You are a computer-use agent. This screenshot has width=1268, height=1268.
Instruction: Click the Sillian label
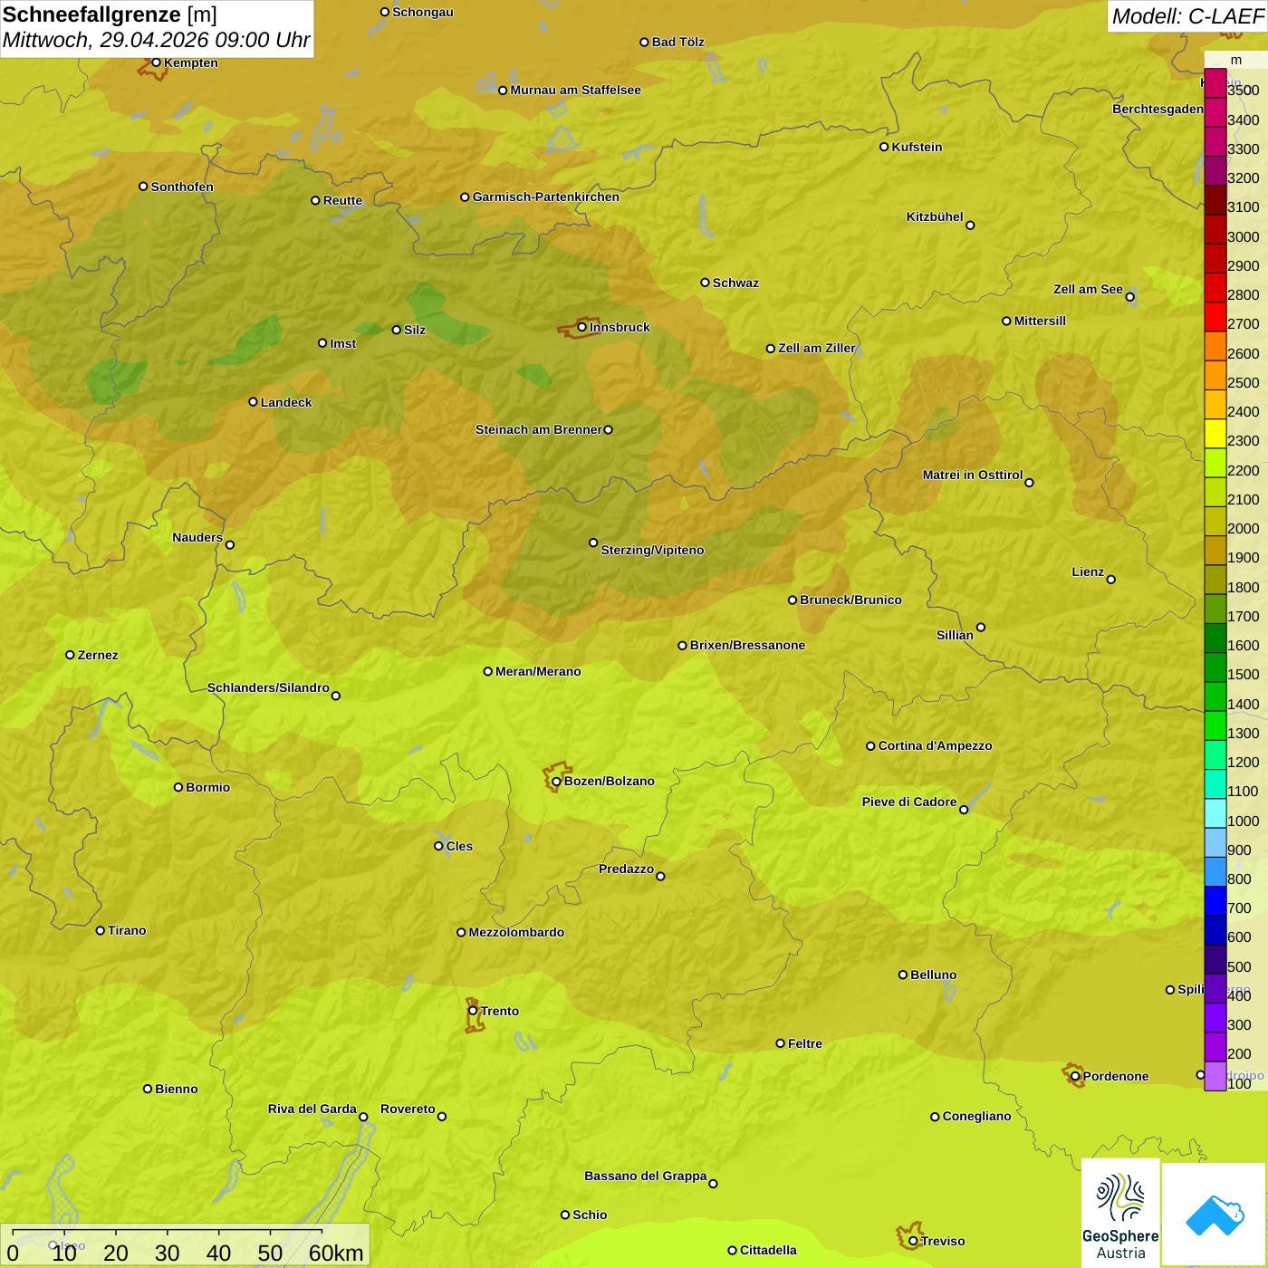955,635
